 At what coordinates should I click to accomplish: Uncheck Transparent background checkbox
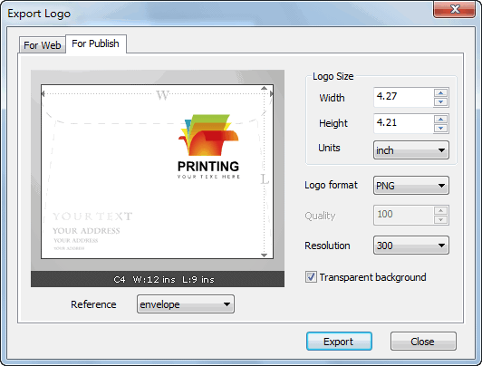[311, 277]
